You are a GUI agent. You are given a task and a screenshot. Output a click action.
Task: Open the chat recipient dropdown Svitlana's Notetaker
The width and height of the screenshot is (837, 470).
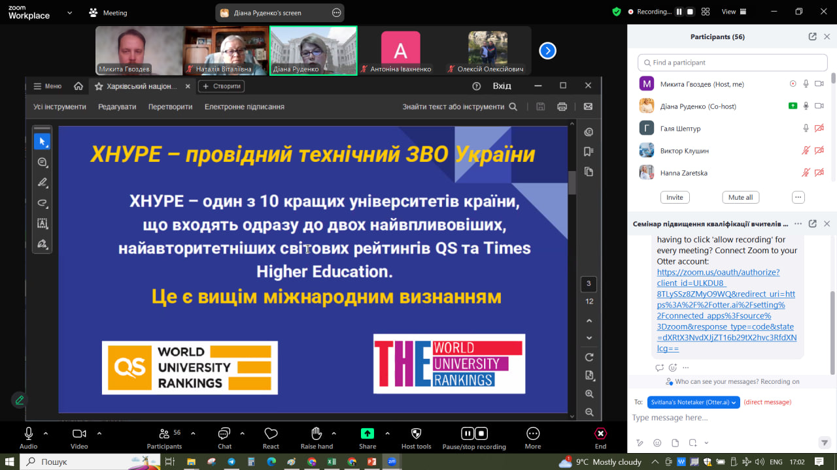coord(694,402)
